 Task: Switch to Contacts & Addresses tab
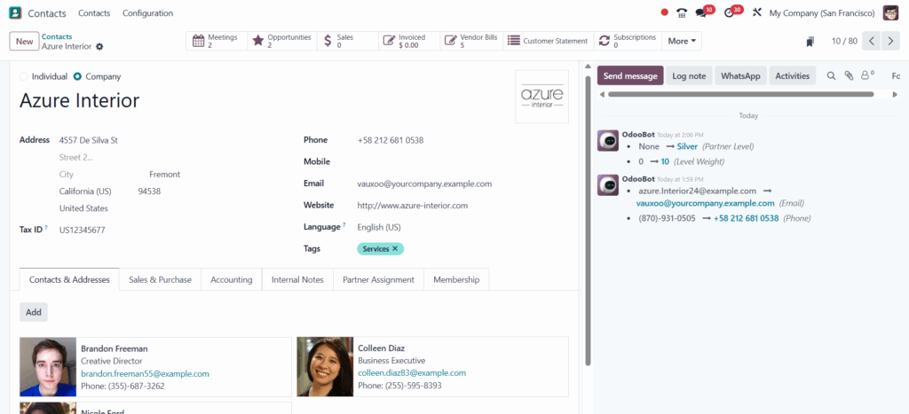coord(69,279)
